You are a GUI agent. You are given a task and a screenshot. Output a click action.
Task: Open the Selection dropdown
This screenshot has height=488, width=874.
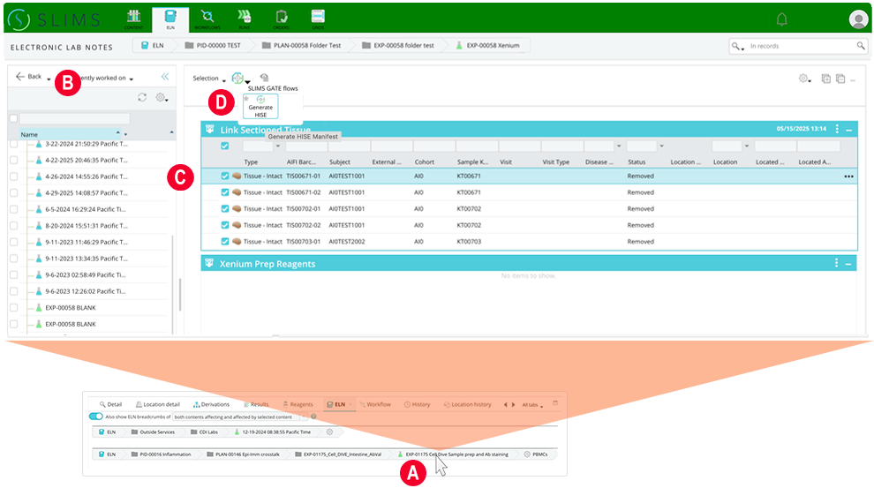pos(209,79)
